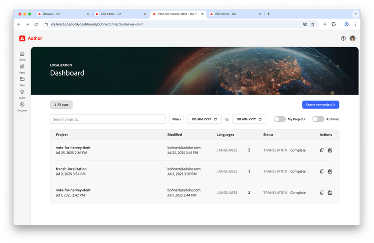Click the tracking protection eye icon
The width and height of the screenshot is (374, 243).
(305, 24)
